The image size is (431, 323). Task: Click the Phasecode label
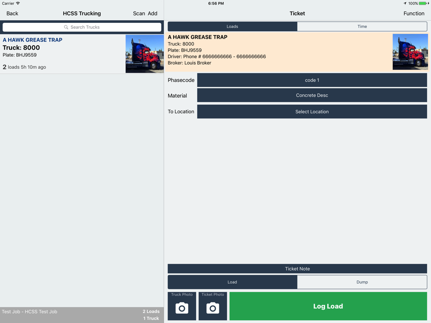click(181, 80)
